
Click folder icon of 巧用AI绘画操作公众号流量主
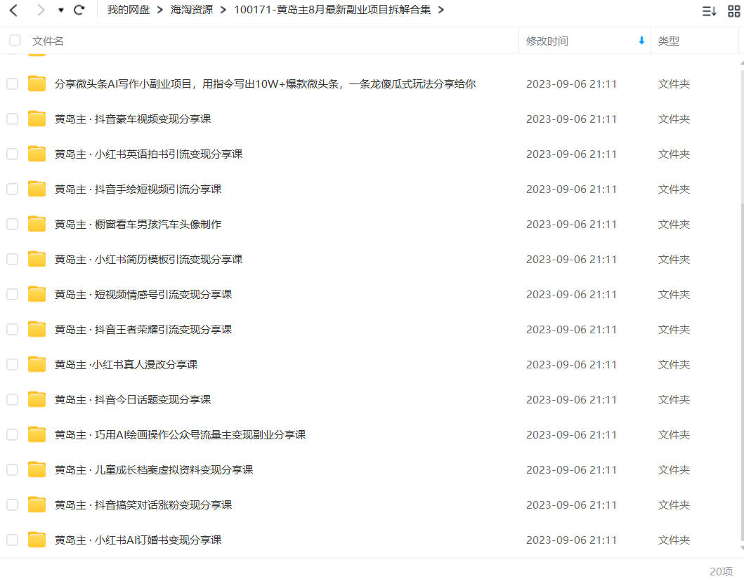pyautogui.click(x=37, y=434)
